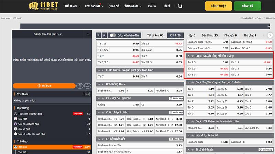
Task: Click the search magnifier in the top navigation
Action: point(181,6)
